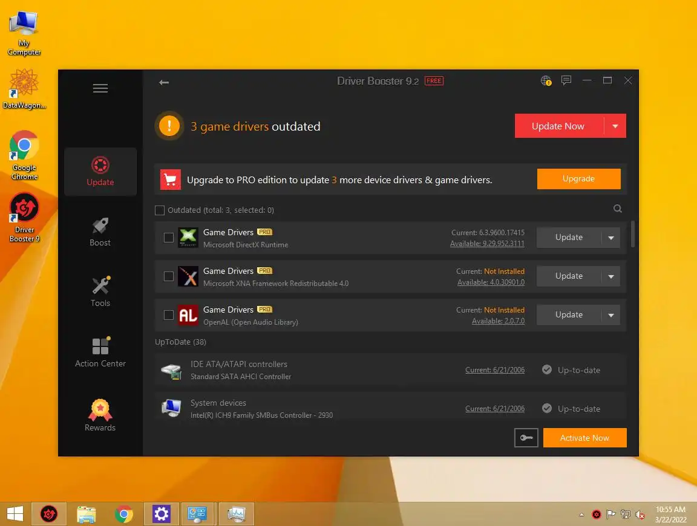The width and height of the screenshot is (697, 526).
Task: Click up-to-date checkmark for SATA AHCI Controller
Action: 547,369
